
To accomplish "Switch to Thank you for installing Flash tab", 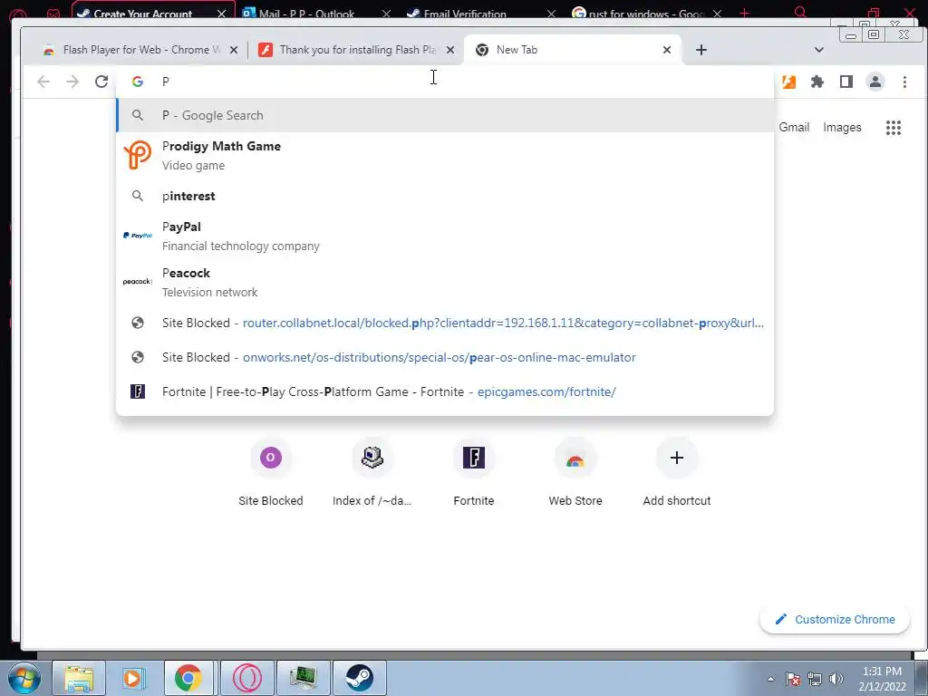I will pos(356,50).
